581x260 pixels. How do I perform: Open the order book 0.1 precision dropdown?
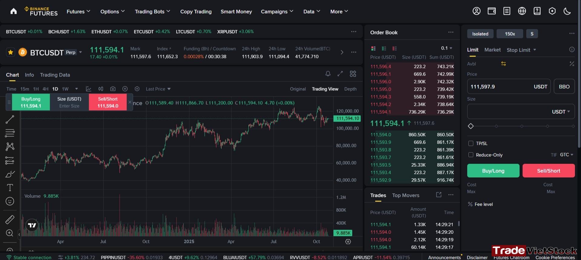[447, 48]
